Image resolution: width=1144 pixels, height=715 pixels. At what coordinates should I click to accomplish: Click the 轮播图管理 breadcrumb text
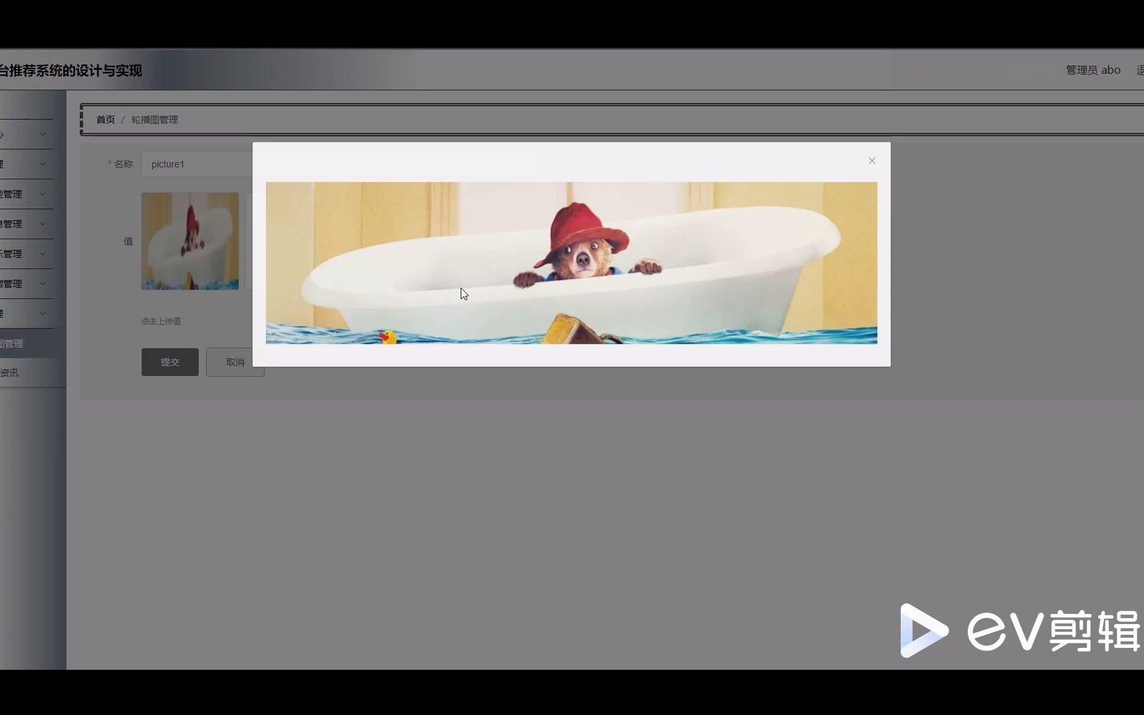(x=154, y=120)
